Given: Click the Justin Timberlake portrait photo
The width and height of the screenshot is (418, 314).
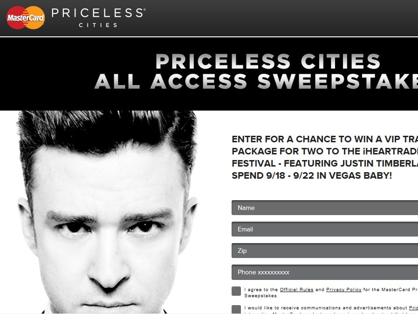Looking at the screenshot, I should 107,212.
